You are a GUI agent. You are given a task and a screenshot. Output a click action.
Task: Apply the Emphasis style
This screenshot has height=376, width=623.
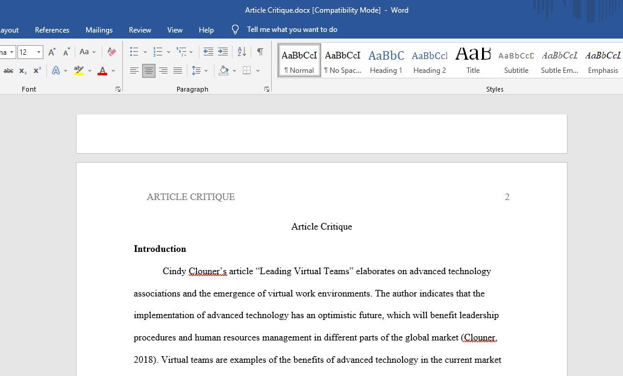(x=603, y=60)
